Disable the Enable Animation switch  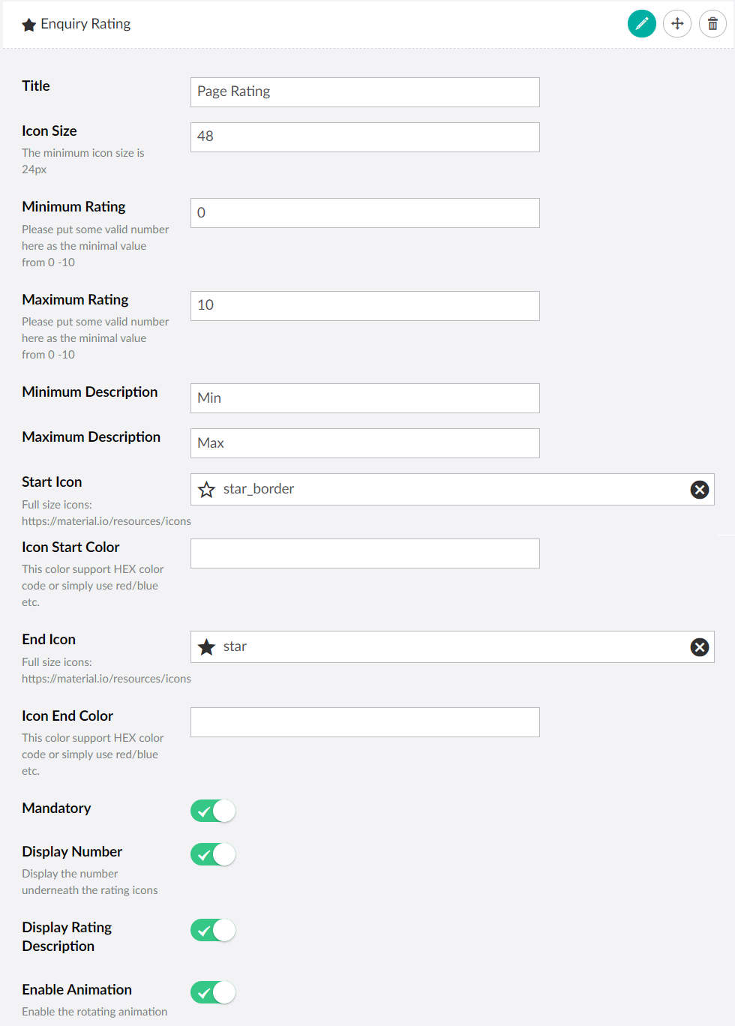[213, 992]
